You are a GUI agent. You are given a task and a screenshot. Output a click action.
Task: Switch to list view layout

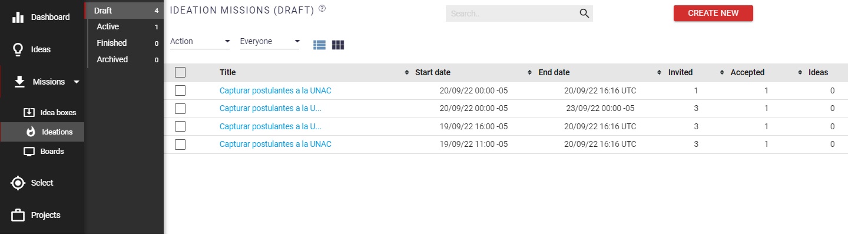pyautogui.click(x=319, y=45)
